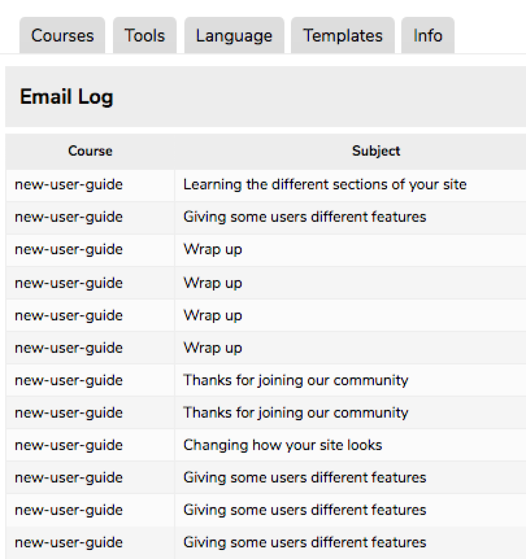Go to the Templates tab
526x559 pixels.
[x=343, y=36]
